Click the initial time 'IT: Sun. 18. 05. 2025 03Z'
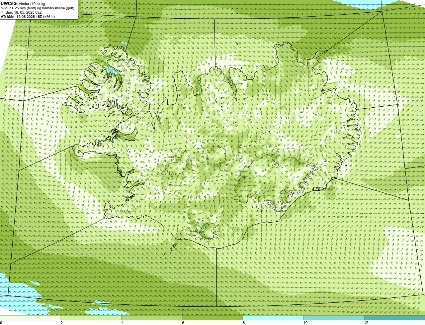This screenshot has width=425, height=325. [x=21, y=12]
